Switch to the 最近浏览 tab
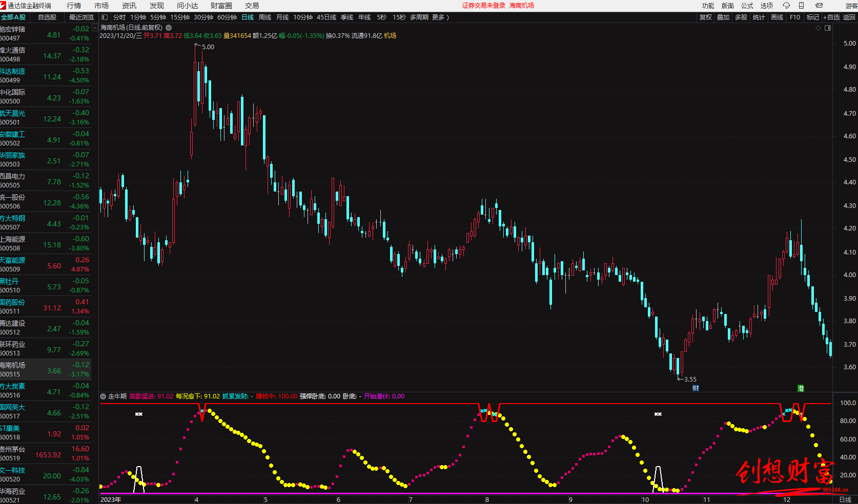This screenshot has height=504, width=858. pos(81,17)
